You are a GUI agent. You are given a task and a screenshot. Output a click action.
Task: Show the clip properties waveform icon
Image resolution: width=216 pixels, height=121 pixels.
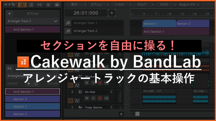(40, 5)
